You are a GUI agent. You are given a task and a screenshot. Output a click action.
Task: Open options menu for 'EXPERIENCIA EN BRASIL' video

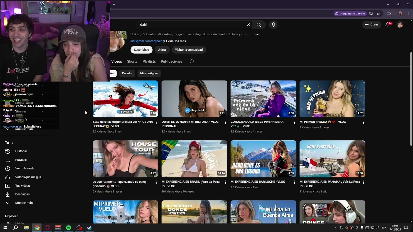(x=226, y=182)
